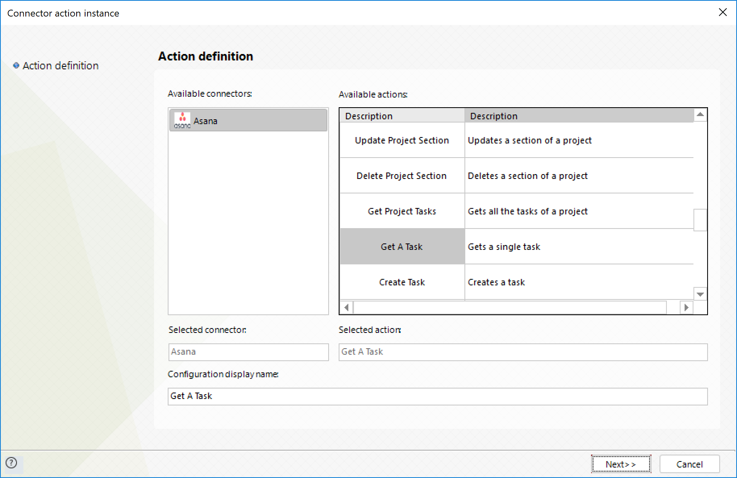Click the Action definition step bullet

[x=16, y=65]
